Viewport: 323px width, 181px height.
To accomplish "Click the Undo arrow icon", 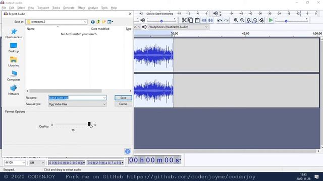I will tap(220, 20).
